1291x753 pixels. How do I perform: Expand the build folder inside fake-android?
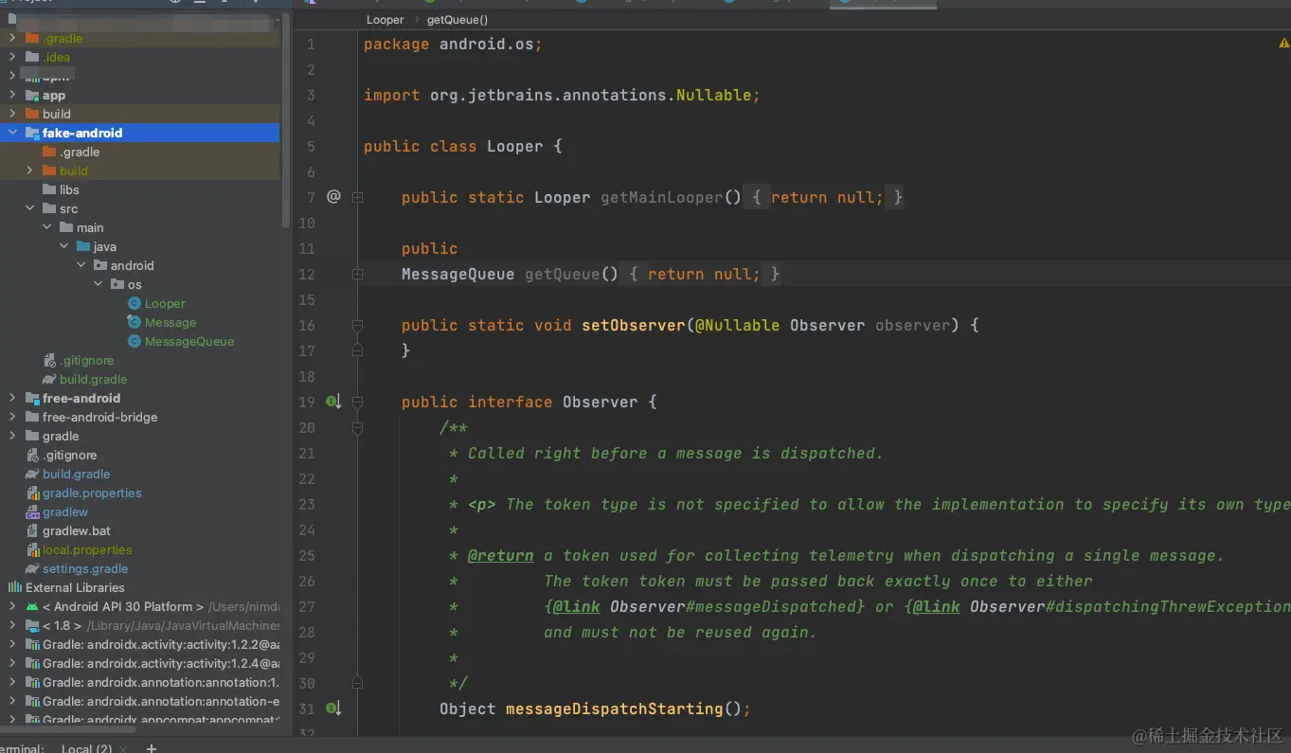29,170
